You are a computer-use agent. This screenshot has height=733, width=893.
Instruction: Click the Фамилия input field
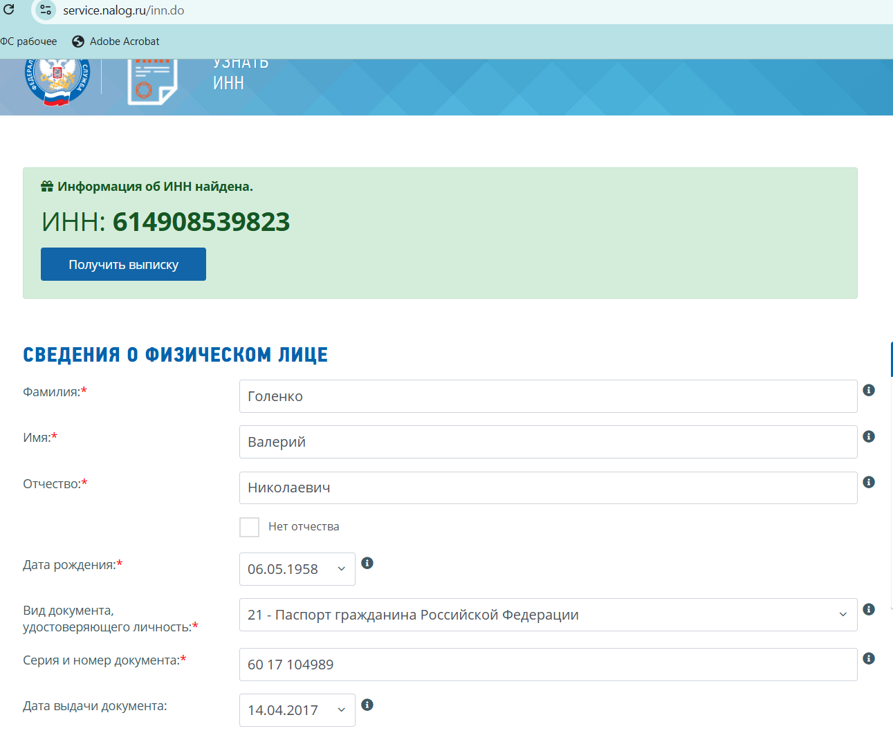[547, 396]
